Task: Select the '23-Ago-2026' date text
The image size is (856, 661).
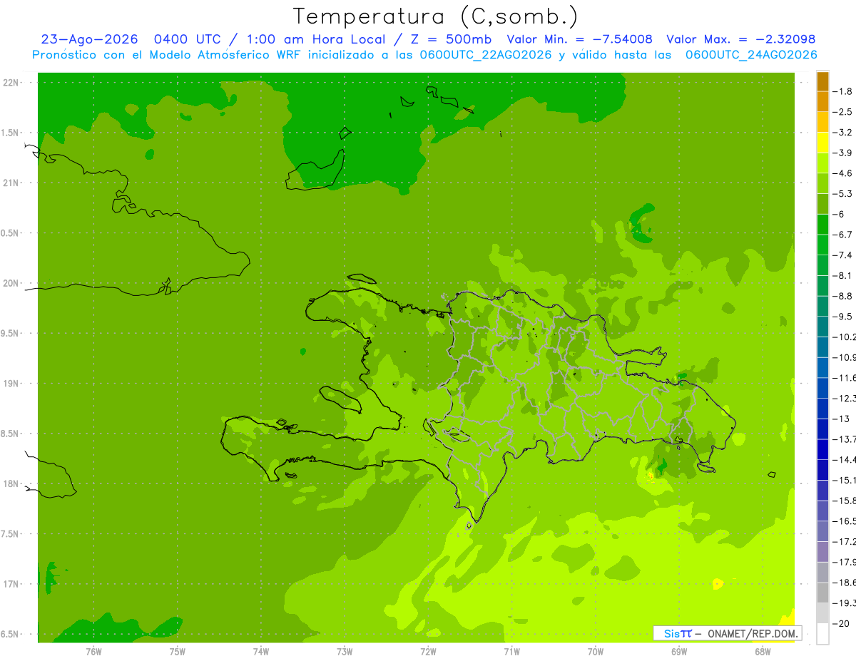Action: coord(89,39)
